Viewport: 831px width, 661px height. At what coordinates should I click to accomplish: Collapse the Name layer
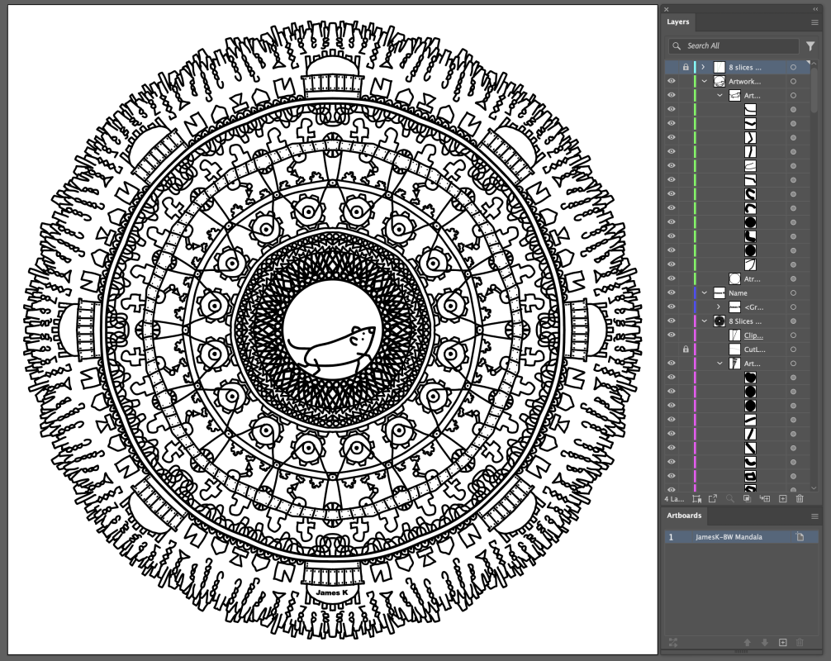[704, 292]
